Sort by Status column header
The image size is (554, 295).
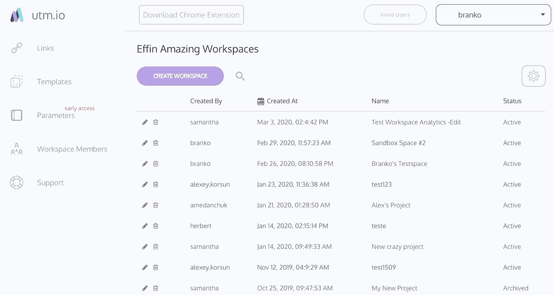click(512, 101)
